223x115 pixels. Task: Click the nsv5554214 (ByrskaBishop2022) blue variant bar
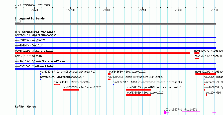(x=115, y=37)
